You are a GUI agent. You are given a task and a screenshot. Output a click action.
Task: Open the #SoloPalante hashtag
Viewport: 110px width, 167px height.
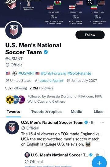[x=79, y=73]
